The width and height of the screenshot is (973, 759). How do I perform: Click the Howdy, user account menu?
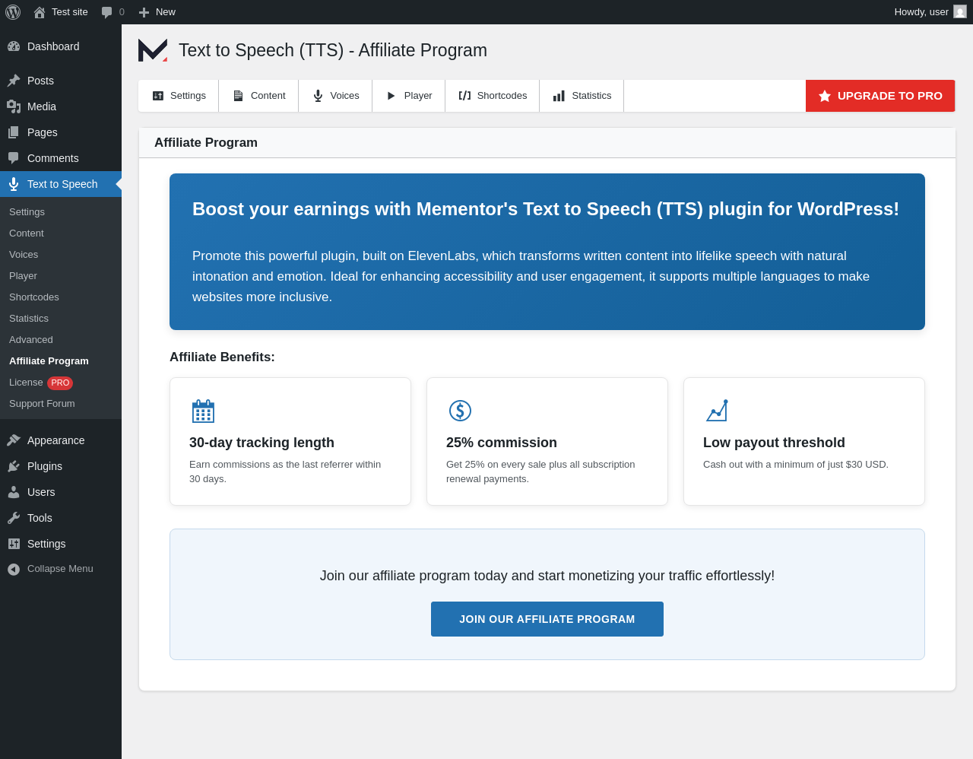click(930, 12)
